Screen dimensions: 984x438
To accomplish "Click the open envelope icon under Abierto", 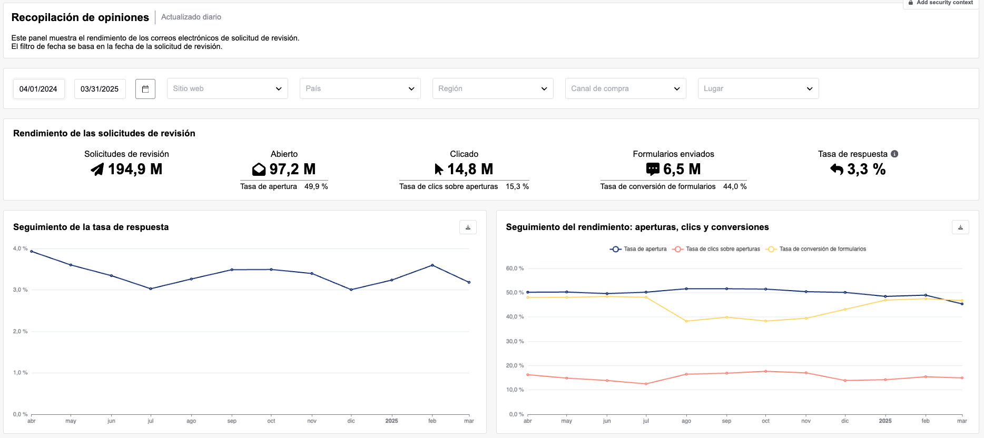I will pyautogui.click(x=259, y=170).
